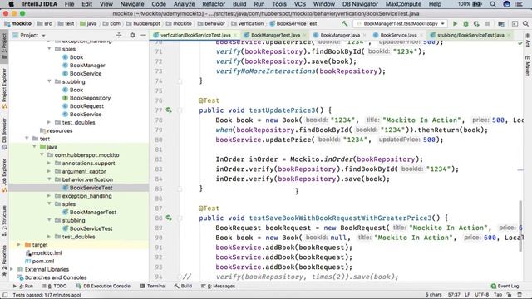The height and width of the screenshot is (299, 532).
Task: Open the Terminal tool window
Action: 153,286
